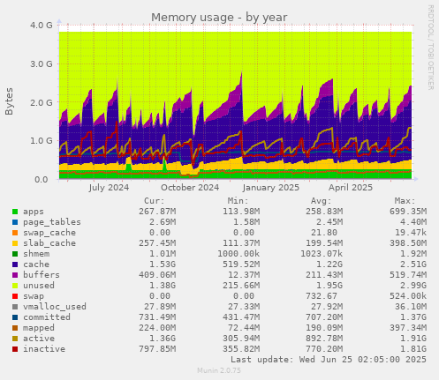
Task: Click the 3.0 G axis label
Action: (x=42, y=63)
